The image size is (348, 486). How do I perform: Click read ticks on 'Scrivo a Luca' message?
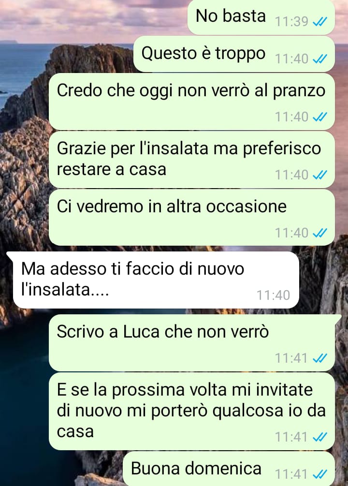[320, 358]
